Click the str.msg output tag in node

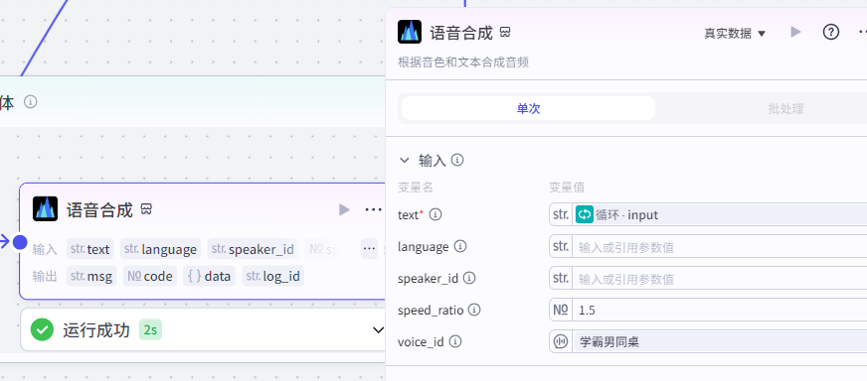91,276
